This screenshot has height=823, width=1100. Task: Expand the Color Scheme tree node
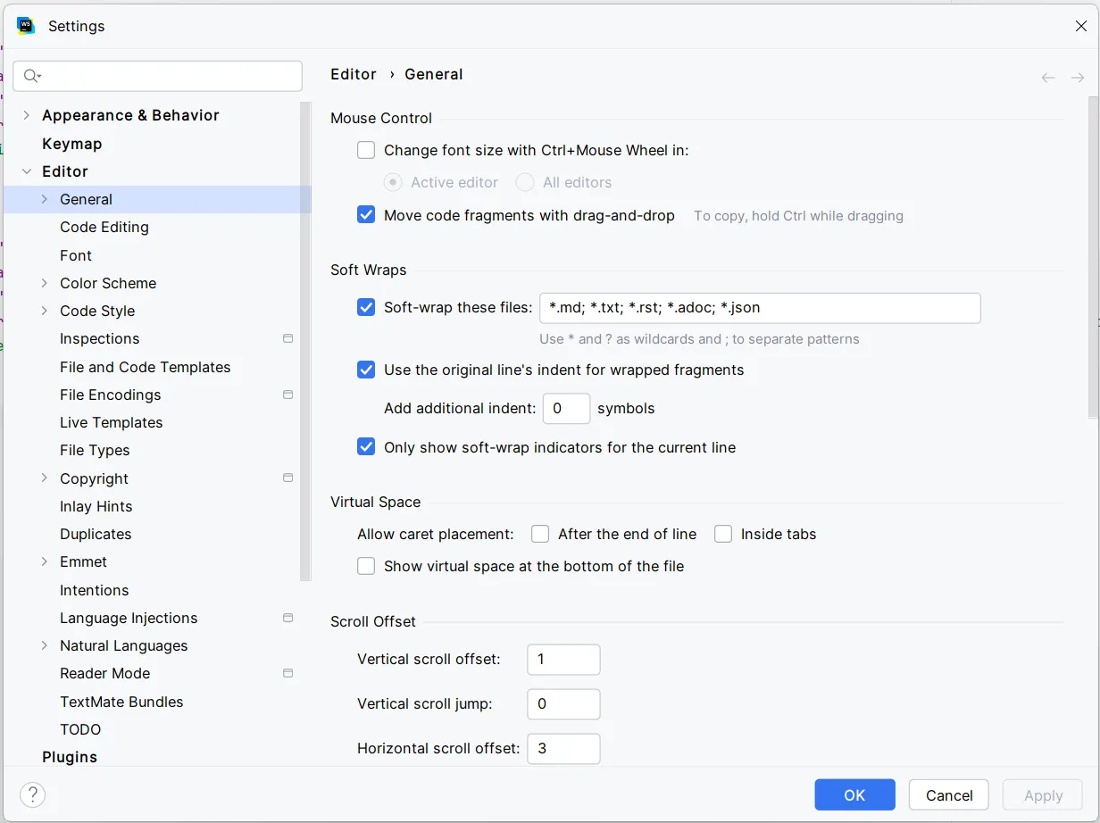click(x=45, y=283)
